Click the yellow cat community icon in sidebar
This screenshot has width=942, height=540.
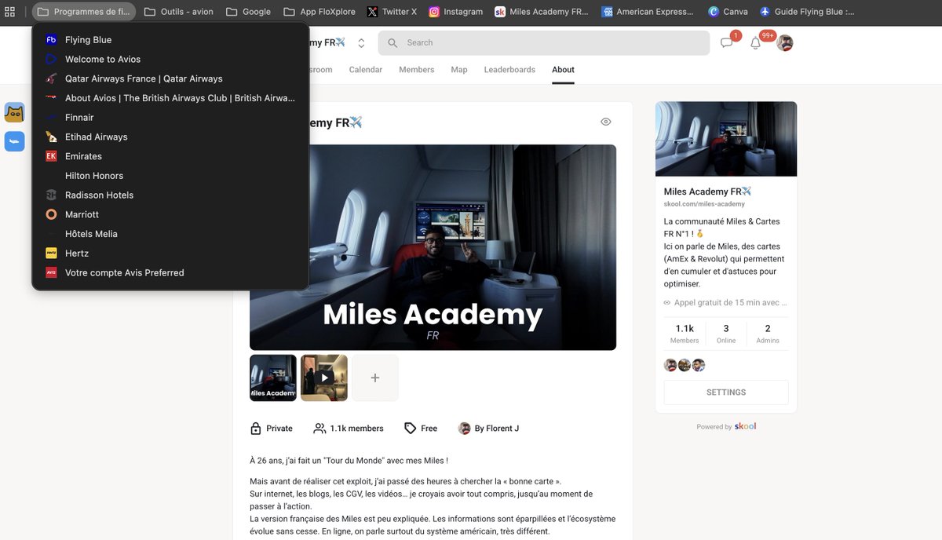click(x=14, y=112)
